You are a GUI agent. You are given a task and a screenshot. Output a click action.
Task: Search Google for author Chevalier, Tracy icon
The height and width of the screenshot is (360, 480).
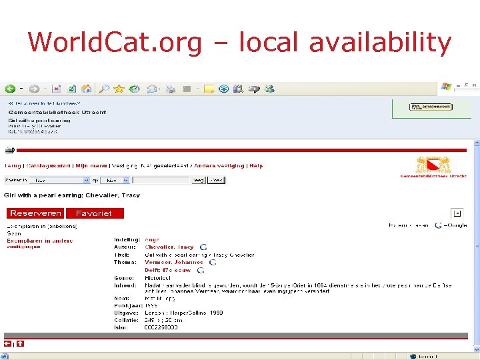[203, 247]
